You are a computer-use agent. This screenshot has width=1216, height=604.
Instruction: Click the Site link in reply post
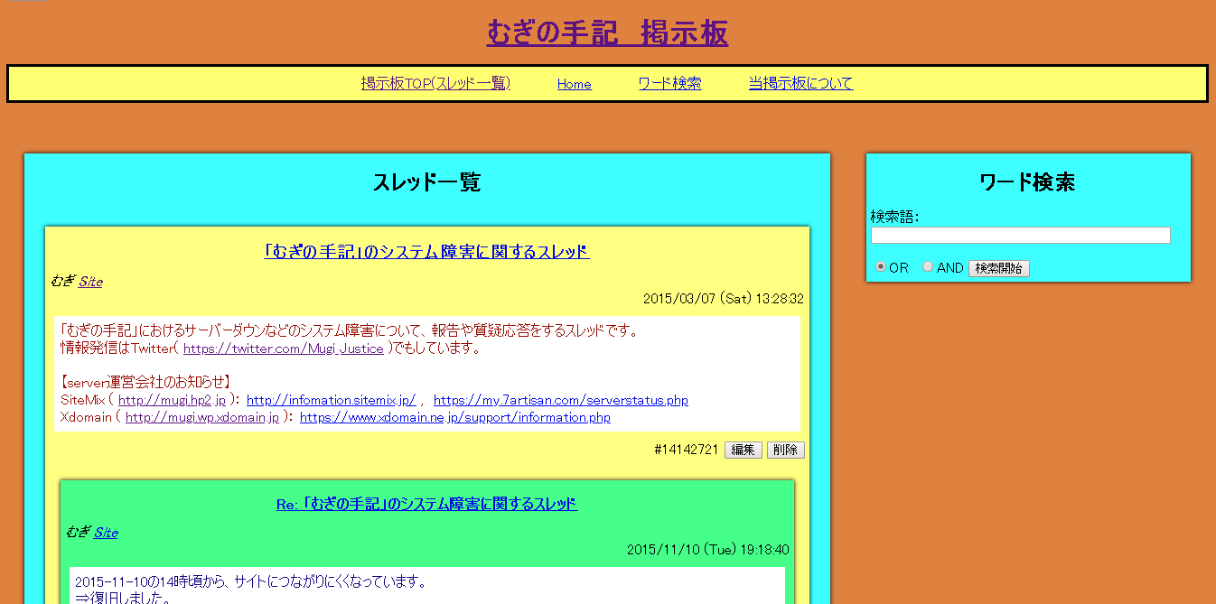106,533
